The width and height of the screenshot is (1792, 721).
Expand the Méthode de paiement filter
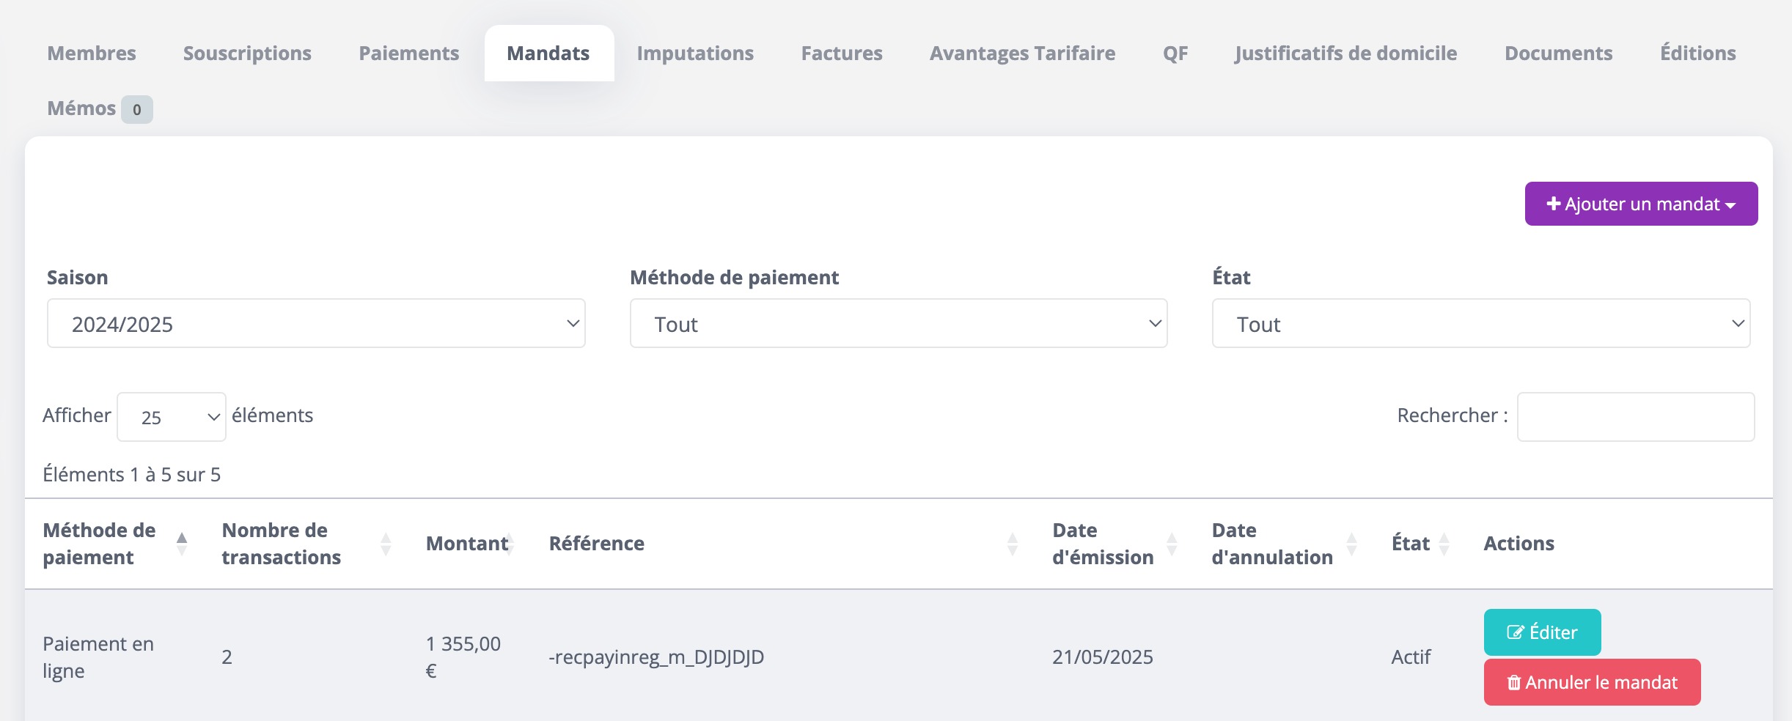[898, 323]
